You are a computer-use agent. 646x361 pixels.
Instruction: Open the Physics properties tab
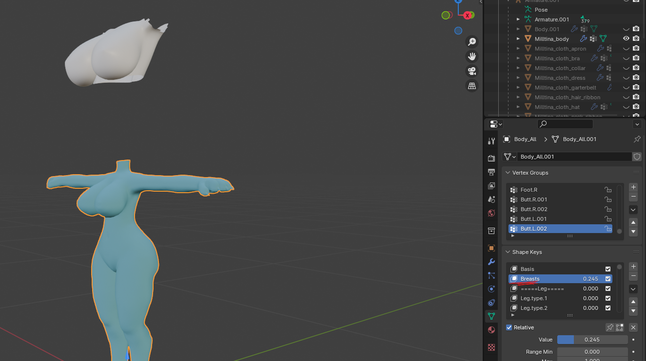pos(491,289)
